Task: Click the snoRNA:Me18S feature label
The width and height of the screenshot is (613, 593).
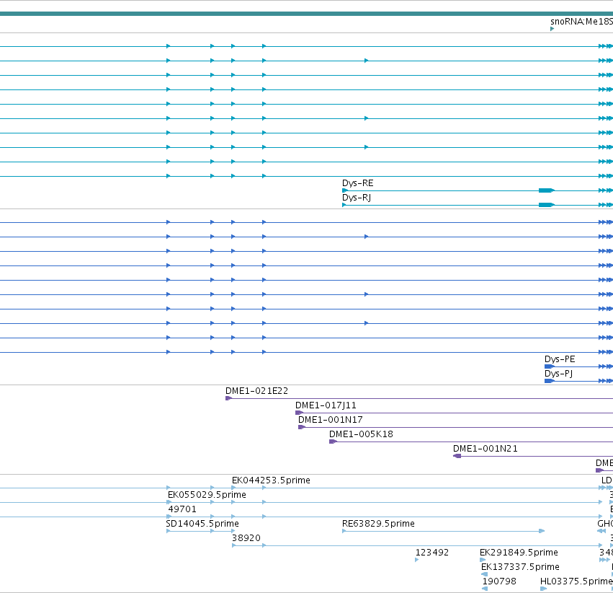Action: click(x=581, y=22)
